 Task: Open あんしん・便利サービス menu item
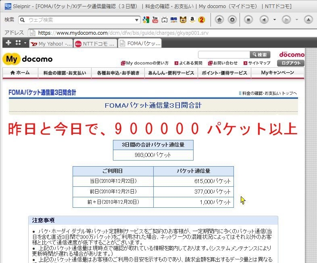coord(171,73)
